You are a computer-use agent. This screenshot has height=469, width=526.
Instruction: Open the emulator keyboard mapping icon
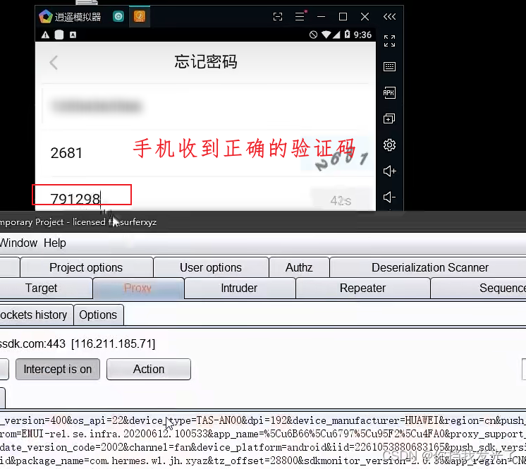(x=389, y=66)
